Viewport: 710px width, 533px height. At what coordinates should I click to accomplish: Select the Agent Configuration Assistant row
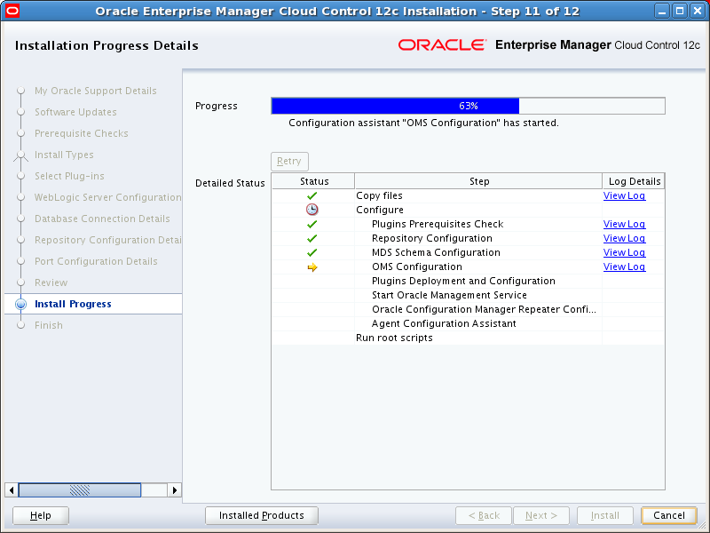click(469, 323)
